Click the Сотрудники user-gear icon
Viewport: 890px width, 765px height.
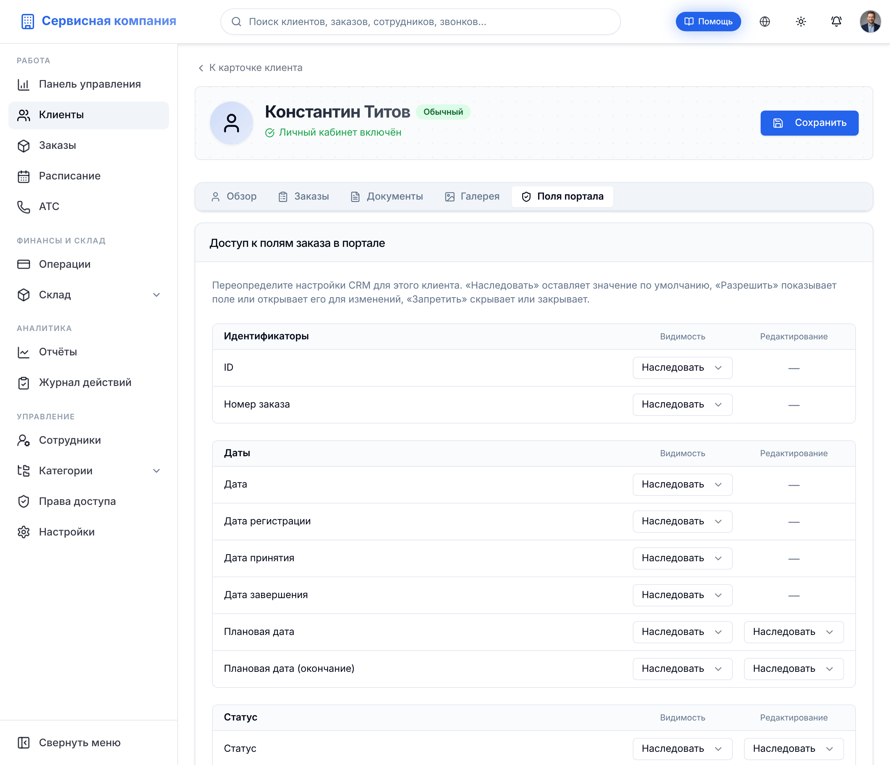24,440
